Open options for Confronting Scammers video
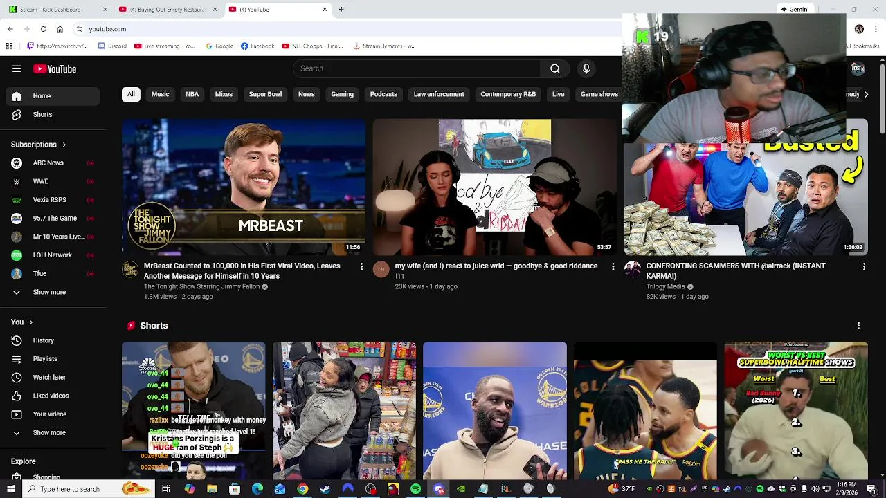 coord(864,266)
